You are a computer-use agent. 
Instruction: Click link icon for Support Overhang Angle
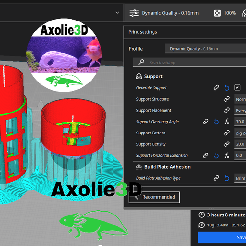pyautogui.click(x=205, y=122)
